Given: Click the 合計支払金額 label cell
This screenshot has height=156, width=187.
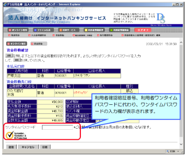Looking at the screenshot, I should (x=22, y=120).
